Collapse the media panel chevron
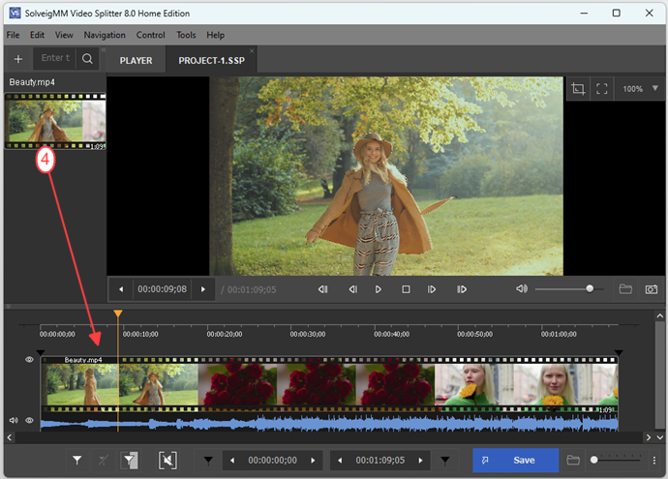The height and width of the screenshot is (479, 668). tap(103, 50)
